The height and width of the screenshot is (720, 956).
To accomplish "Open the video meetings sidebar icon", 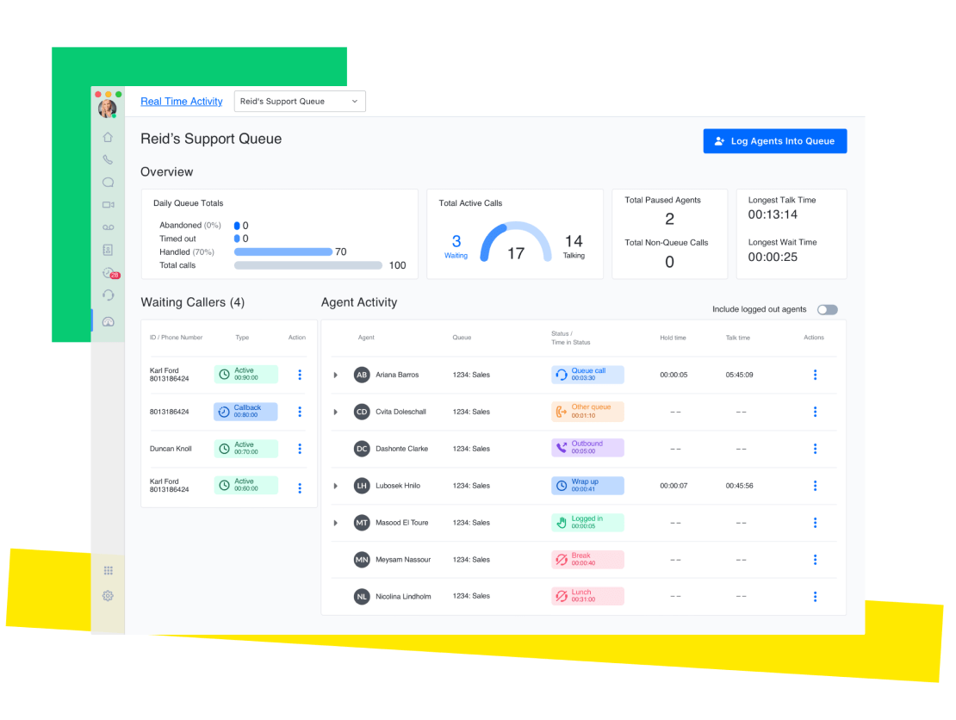I will pyautogui.click(x=108, y=205).
